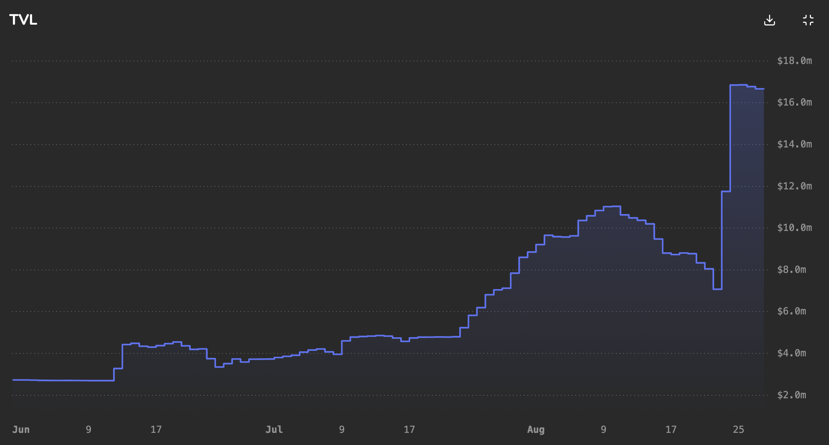829x445 pixels.
Task: Click the Aug label on x-axis
Action: coord(536,430)
